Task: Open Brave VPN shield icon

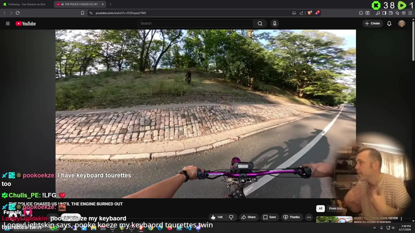Action: tap(404, 13)
